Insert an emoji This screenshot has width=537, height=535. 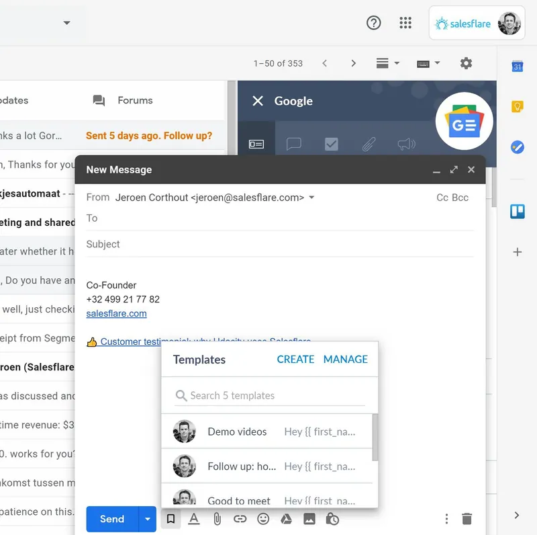point(263,519)
